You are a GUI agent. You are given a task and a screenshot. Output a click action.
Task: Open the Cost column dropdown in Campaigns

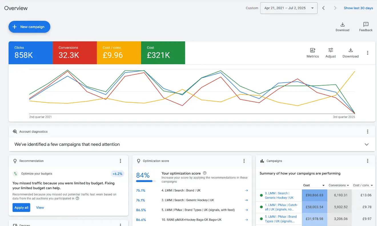[x=323, y=185]
